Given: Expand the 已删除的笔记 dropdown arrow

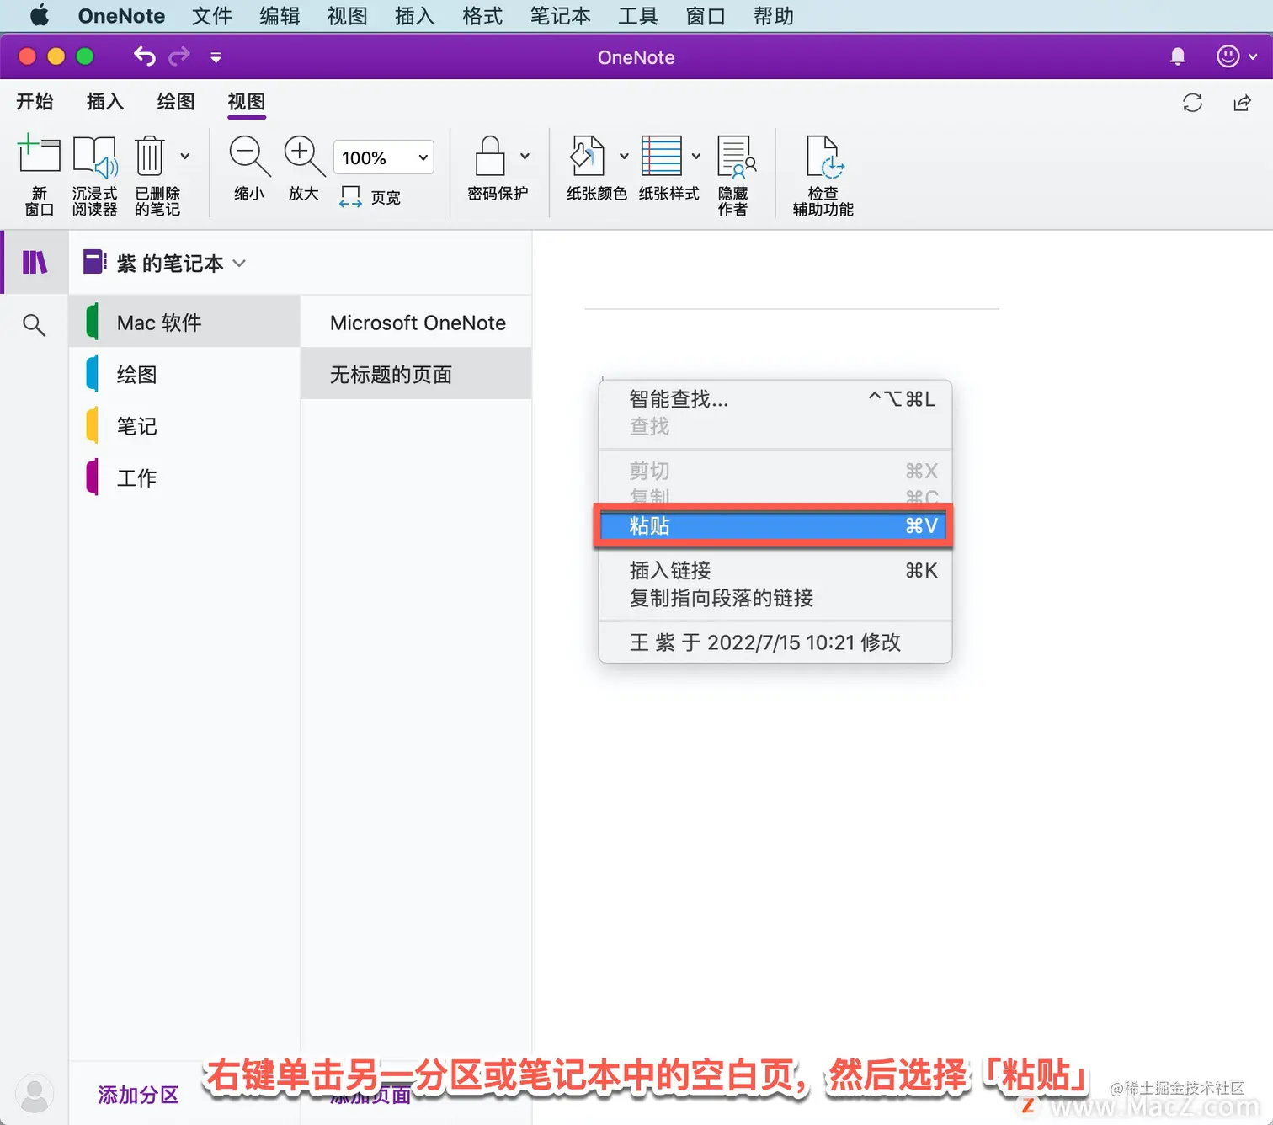Looking at the screenshot, I should pos(185,156).
